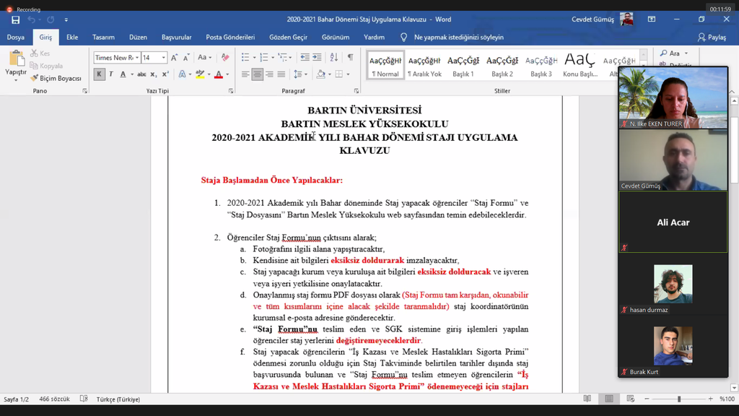Open the font size dropdown showing 14
Screen dimensions: 739x416
(x=164, y=58)
